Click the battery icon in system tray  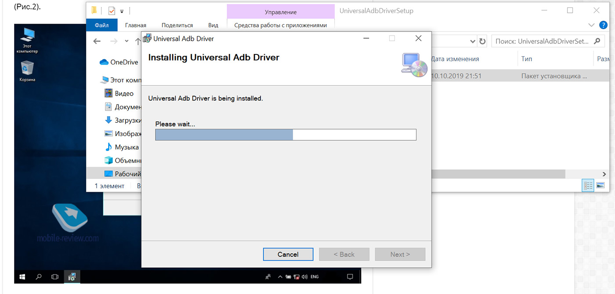click(289, 277)
